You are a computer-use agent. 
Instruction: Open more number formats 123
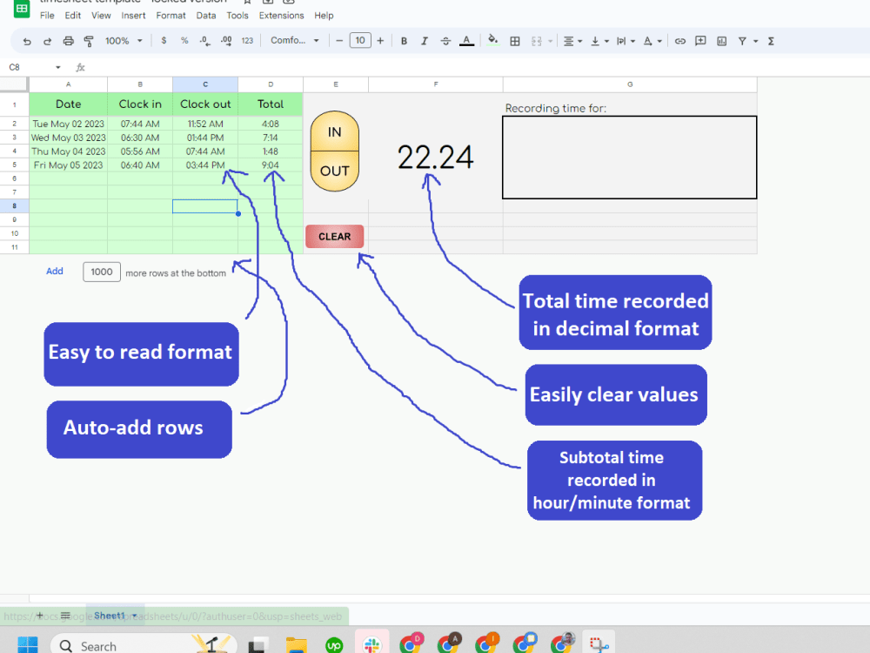[247, 41]
